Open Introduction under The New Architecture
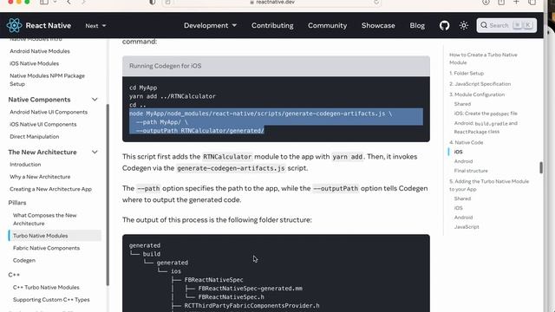 pyautogui.click(x=25, y=165)
